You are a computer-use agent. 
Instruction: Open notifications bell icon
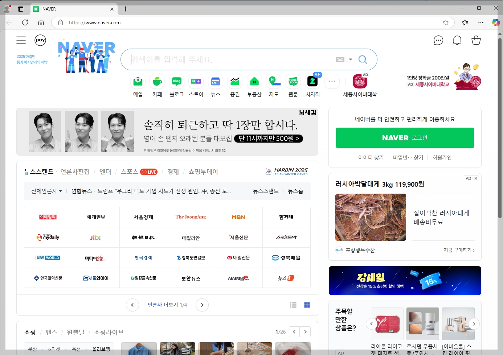pos(457,40)
